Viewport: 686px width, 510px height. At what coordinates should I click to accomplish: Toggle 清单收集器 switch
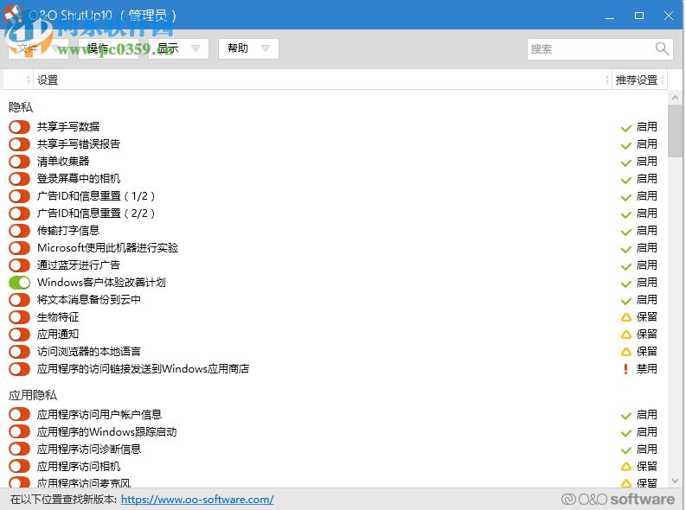click(19, 162)
